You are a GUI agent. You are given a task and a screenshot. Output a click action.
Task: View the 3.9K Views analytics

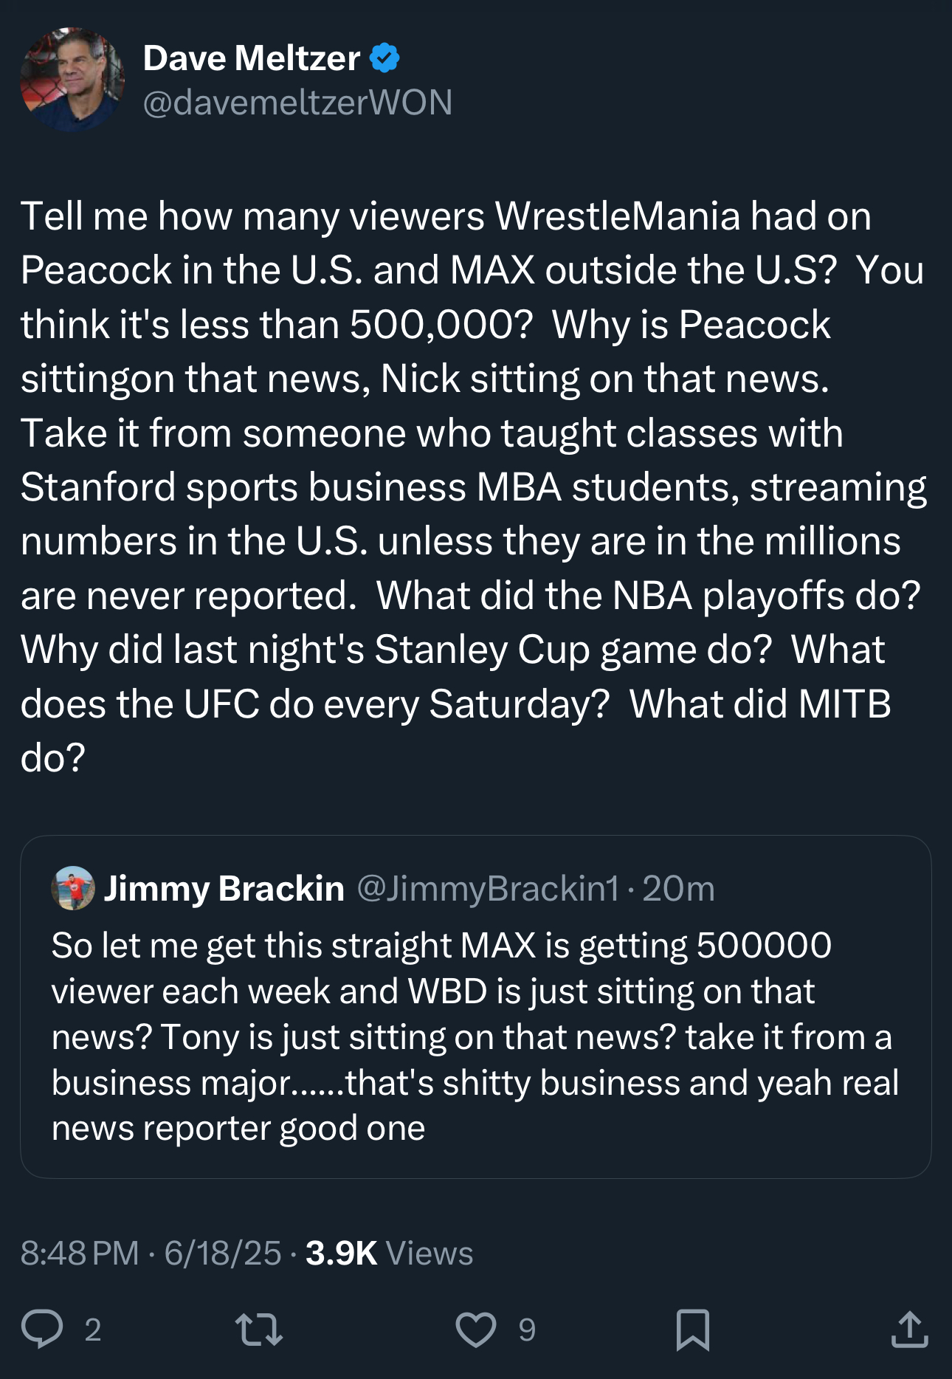point(389,1253)
